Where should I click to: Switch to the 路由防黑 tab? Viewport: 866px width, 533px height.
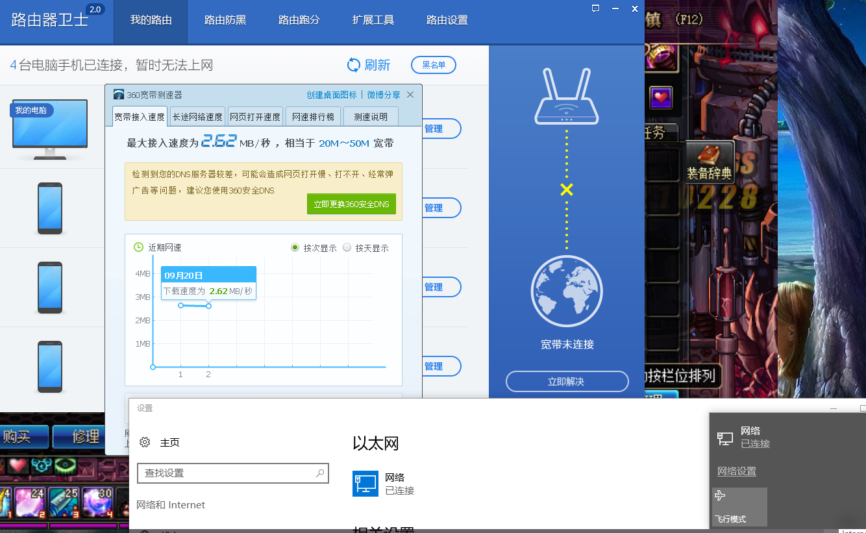point(225,20)
